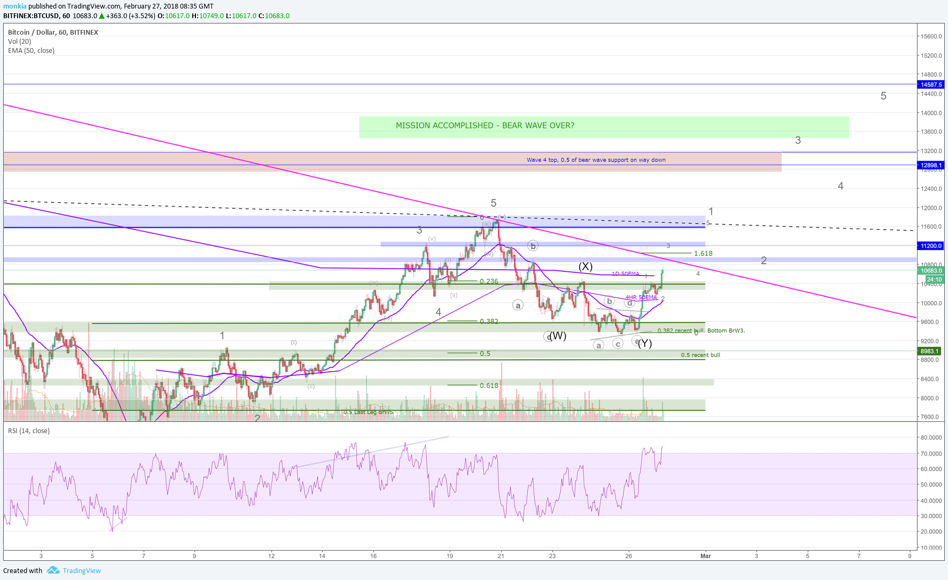Click the 0.618 Fibonacci level label
Image resolution: width=948 pixels, height=580 pixels.
489,386
